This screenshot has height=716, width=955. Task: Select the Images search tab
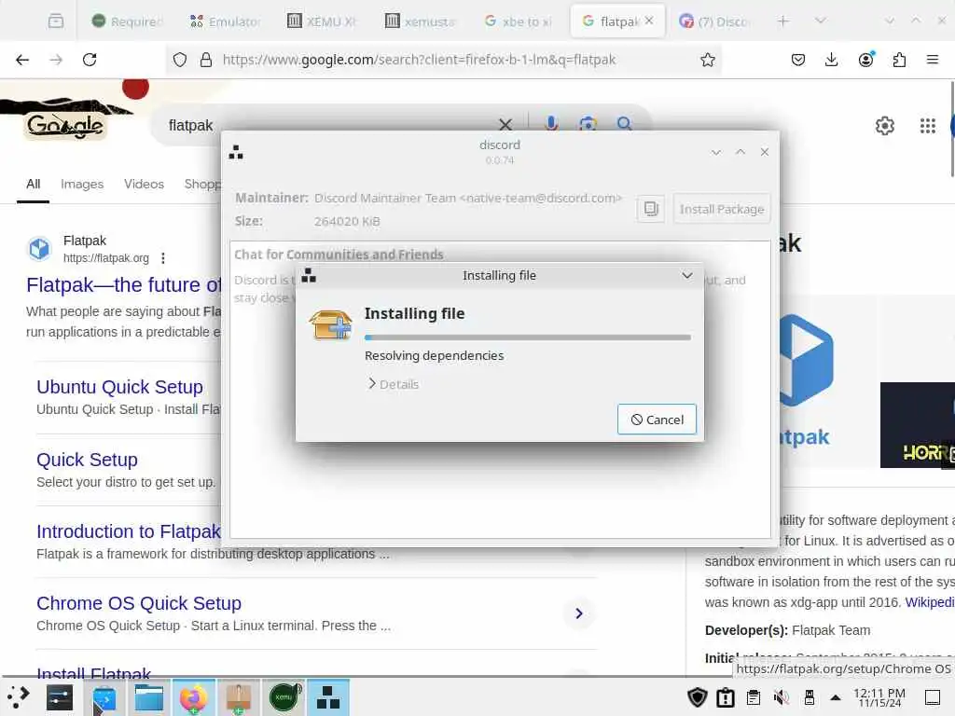click(x=82, y=184)
